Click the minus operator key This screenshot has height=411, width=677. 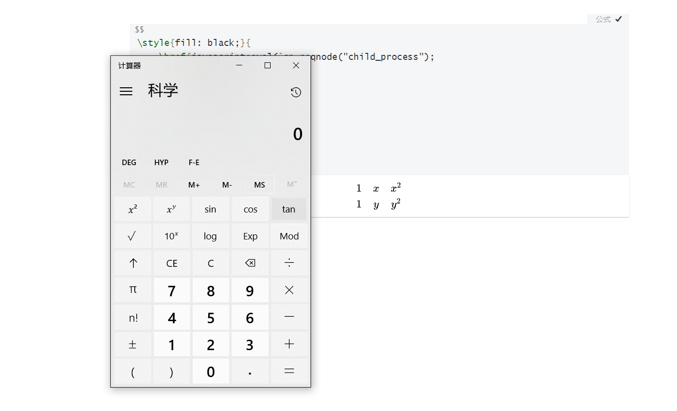coord(289,317)
